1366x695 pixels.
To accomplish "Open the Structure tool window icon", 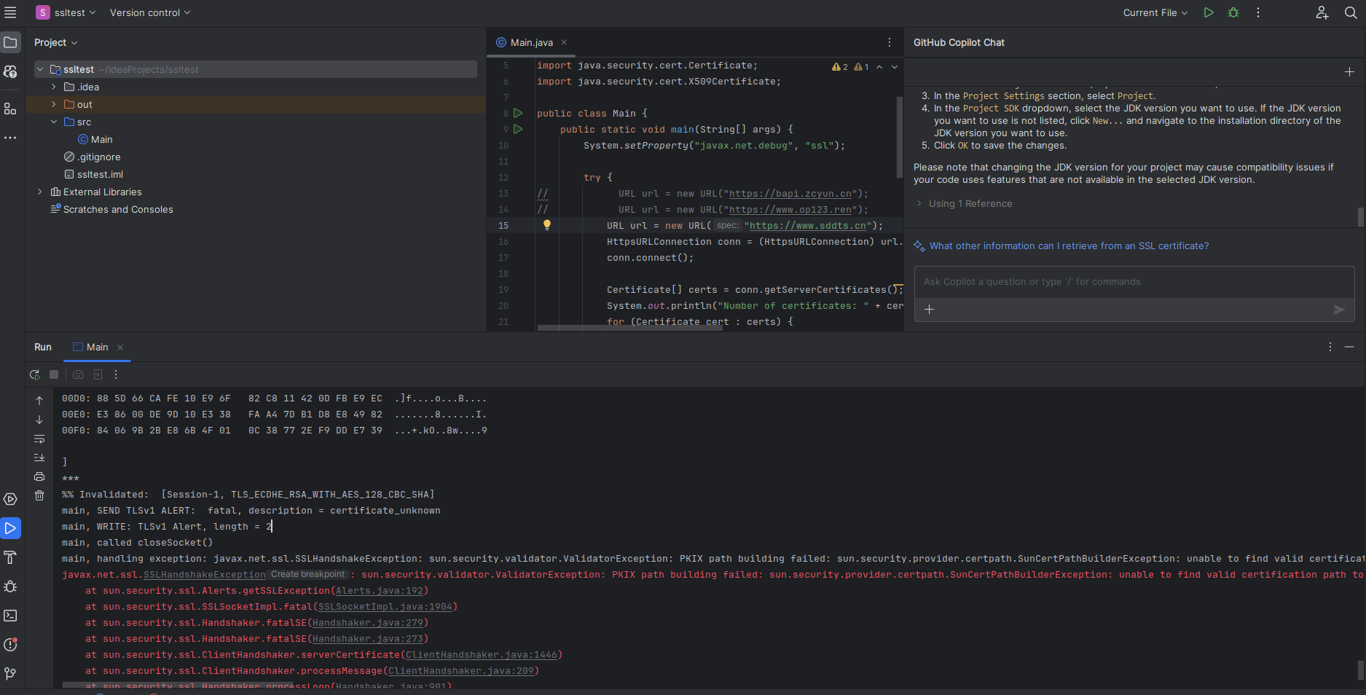I will (x=10, y=109).
